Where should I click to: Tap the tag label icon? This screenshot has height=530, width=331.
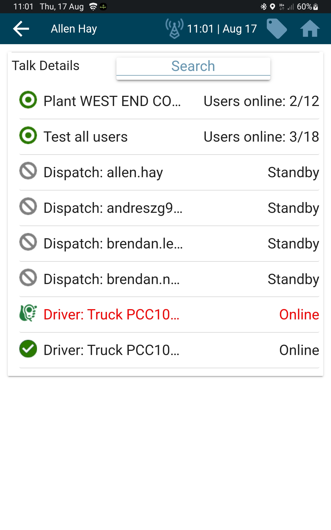[x=277, y=29]
